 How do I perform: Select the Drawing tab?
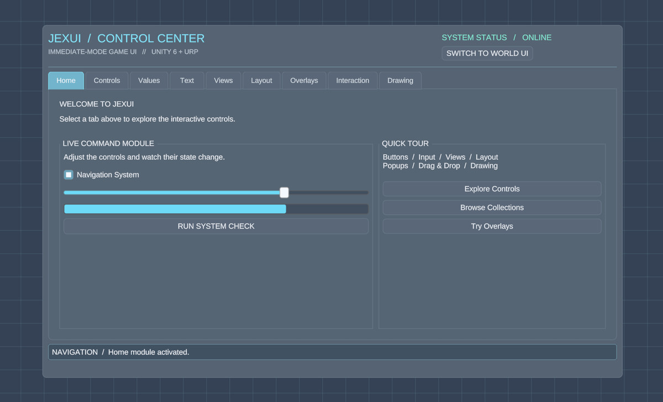point(400,80)
